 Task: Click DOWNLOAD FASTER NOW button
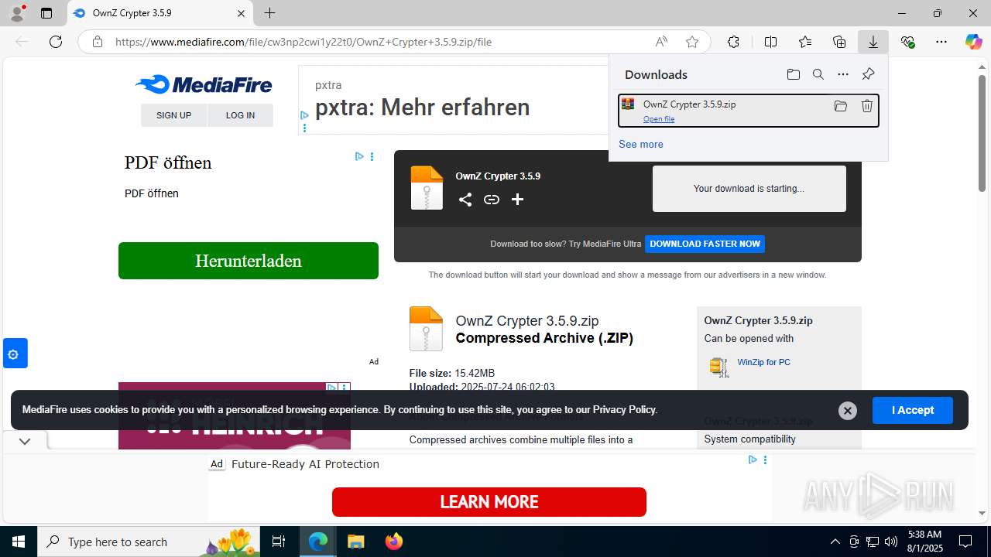705,244
